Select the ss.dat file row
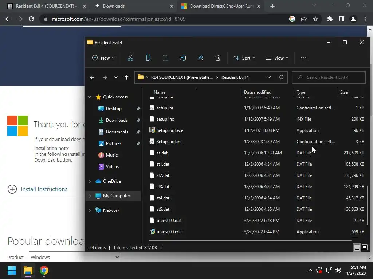The width and height of the screenshot is (373, 279). click(x=257, y=153)
